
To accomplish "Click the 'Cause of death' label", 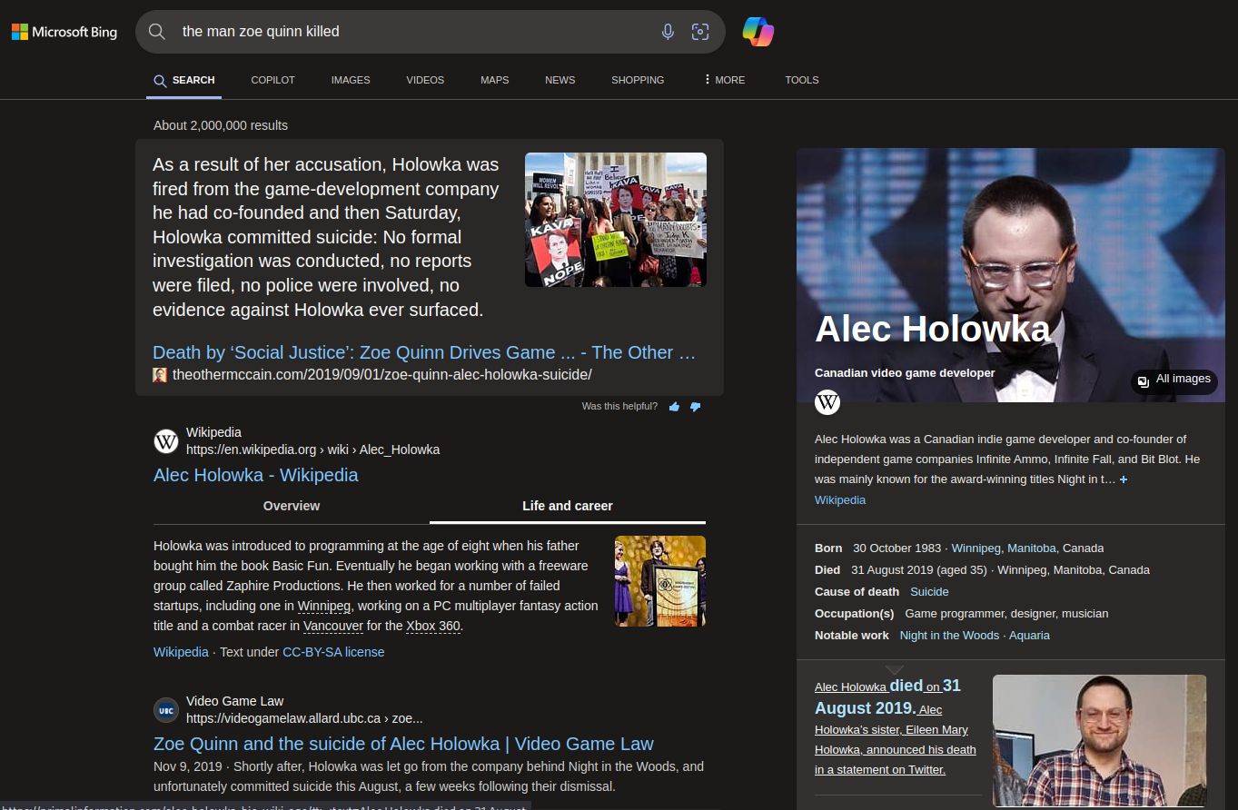I will [x=857, y=592].
